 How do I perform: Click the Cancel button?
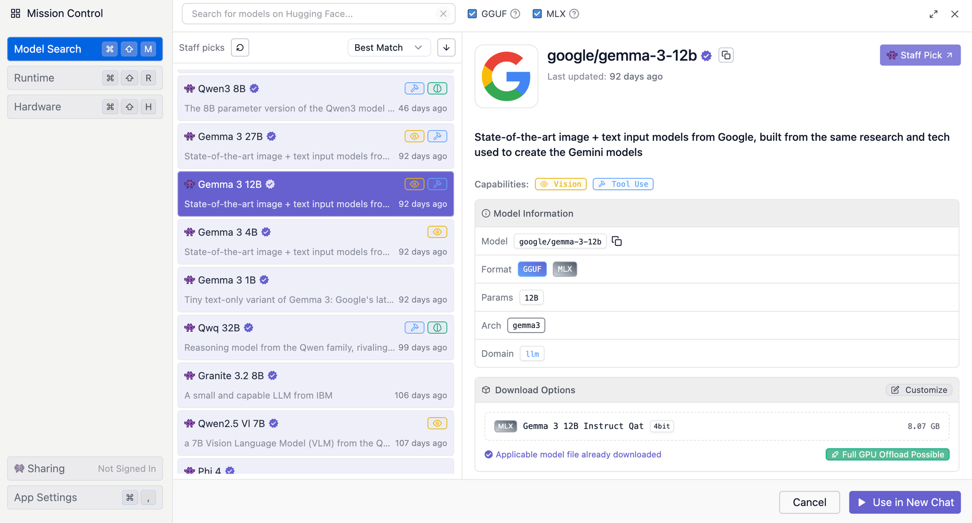pyautogui.click(x=809, y=502)
